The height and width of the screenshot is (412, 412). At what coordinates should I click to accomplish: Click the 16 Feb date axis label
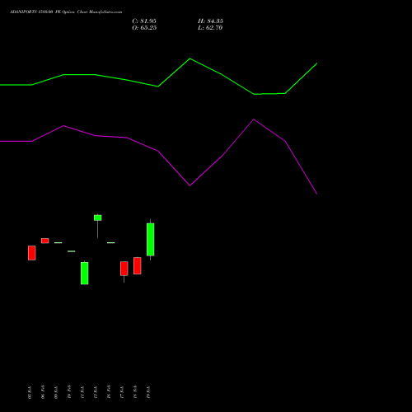[x=109, y=392]
